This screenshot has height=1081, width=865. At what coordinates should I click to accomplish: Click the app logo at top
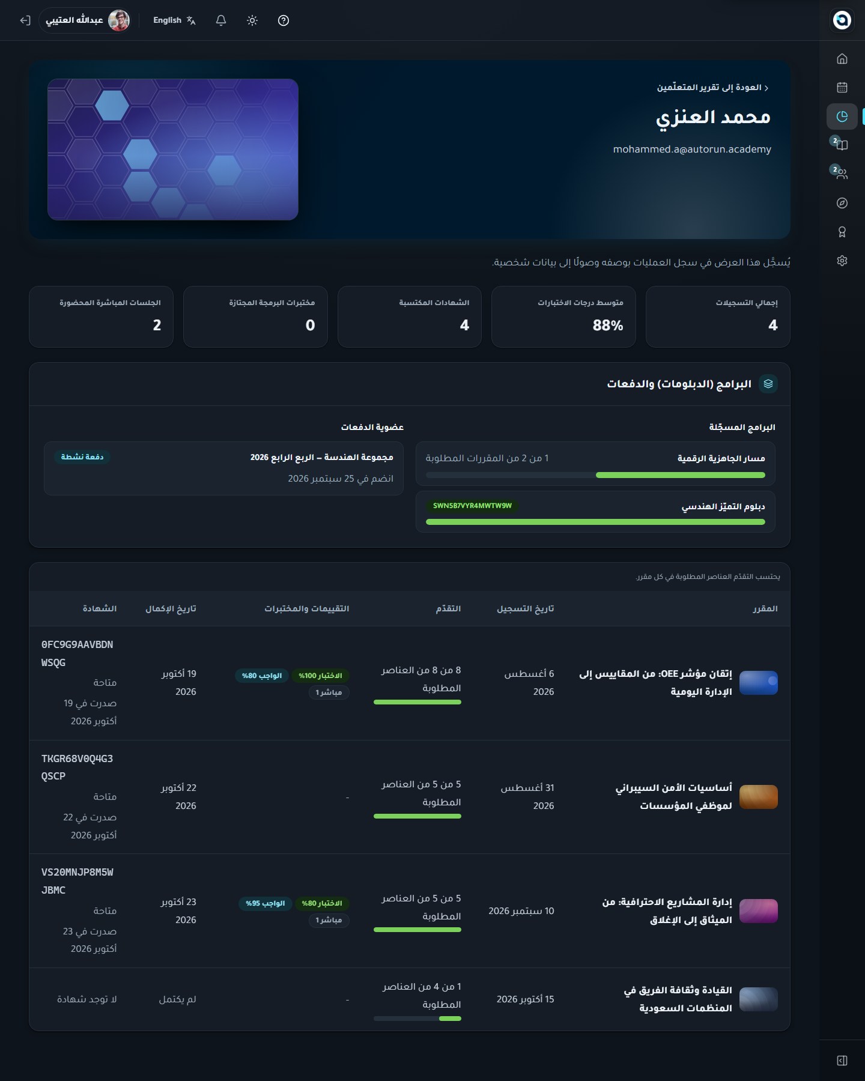[842, 20]
